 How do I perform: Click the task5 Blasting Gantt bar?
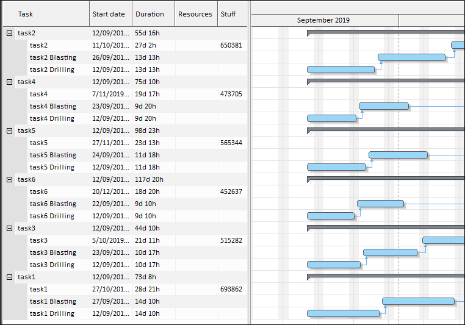[x=398, y=155]
